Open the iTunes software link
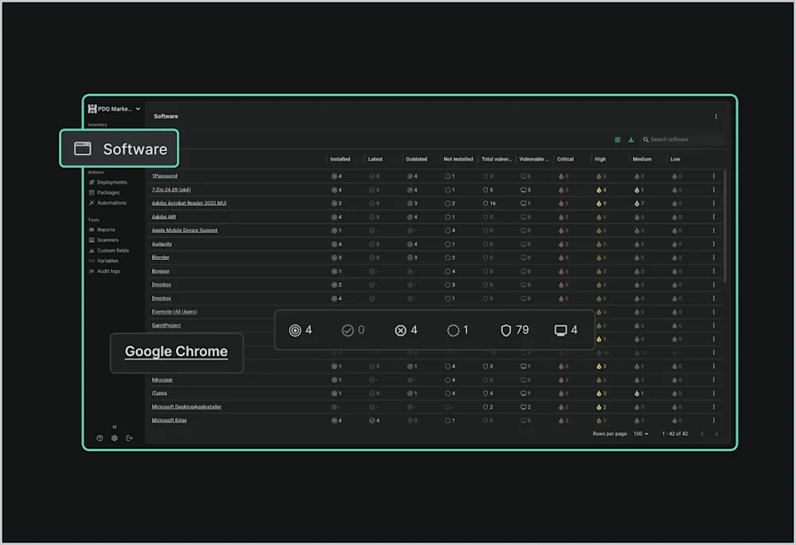The image size is (796, 545). click(159, 393)
